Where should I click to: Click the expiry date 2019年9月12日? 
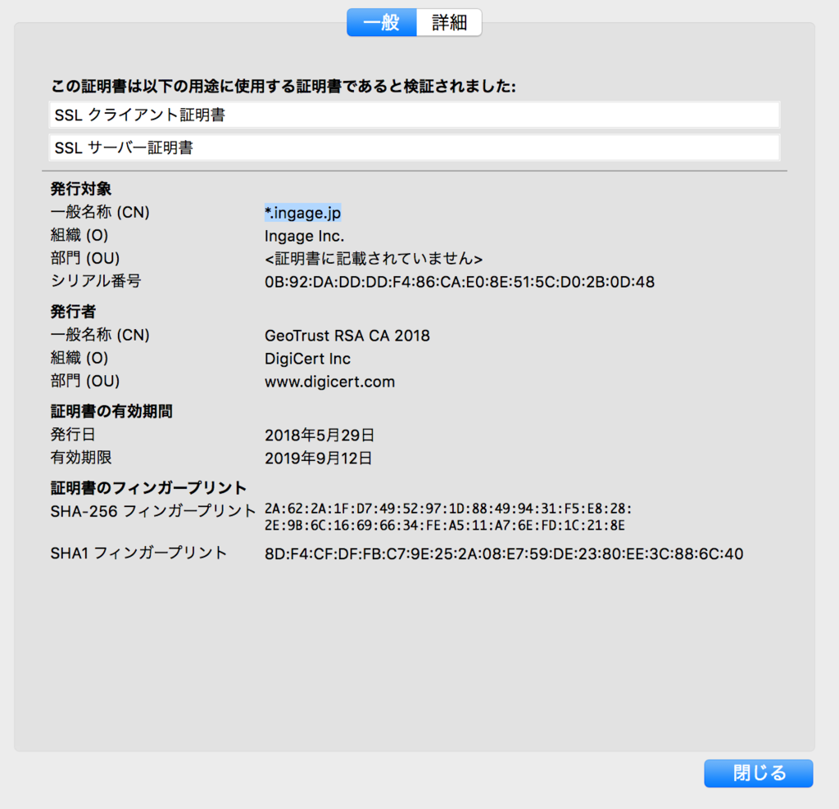coord(319,459)
